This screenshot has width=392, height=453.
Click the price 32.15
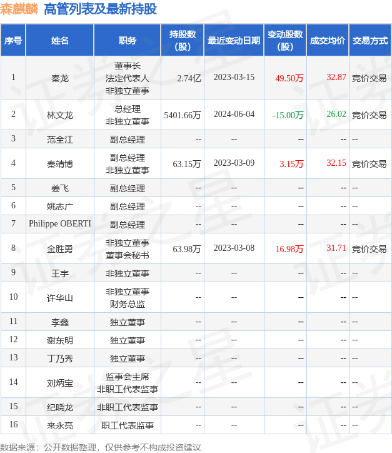[336, 163]
